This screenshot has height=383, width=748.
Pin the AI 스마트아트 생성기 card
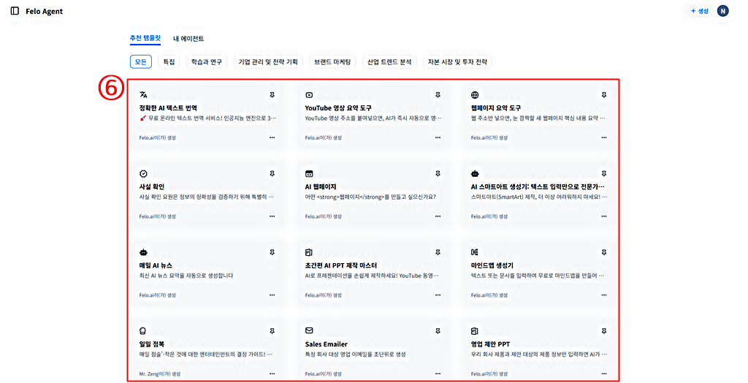point(604,174)
